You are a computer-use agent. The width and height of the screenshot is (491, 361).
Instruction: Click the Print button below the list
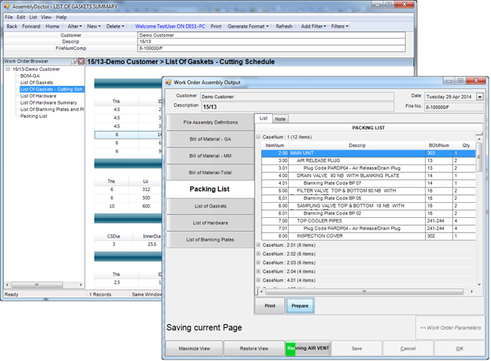pyautogui.click(x=270, y=306)
